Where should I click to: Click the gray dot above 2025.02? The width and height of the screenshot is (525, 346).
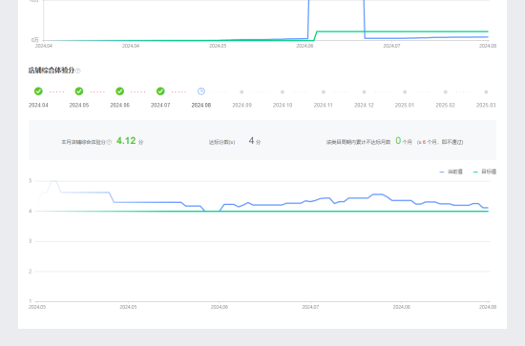[446, 92]
